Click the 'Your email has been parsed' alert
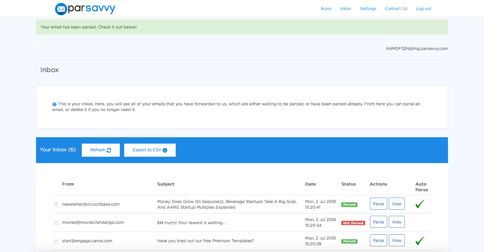This screenshot has height=252, width=484. coord(242,27)
